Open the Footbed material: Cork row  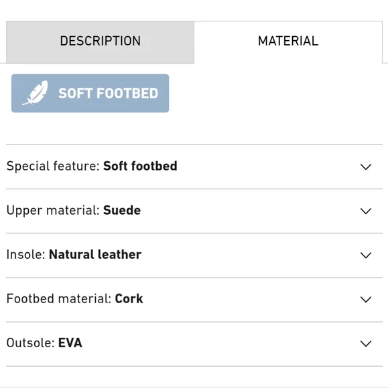point(194,300)
